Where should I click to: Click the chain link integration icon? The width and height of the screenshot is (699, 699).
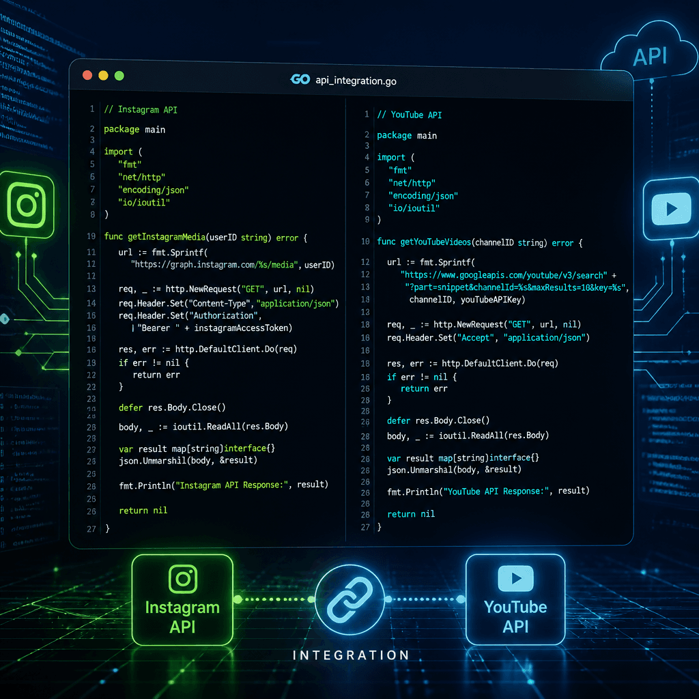[x=350, y=599]
